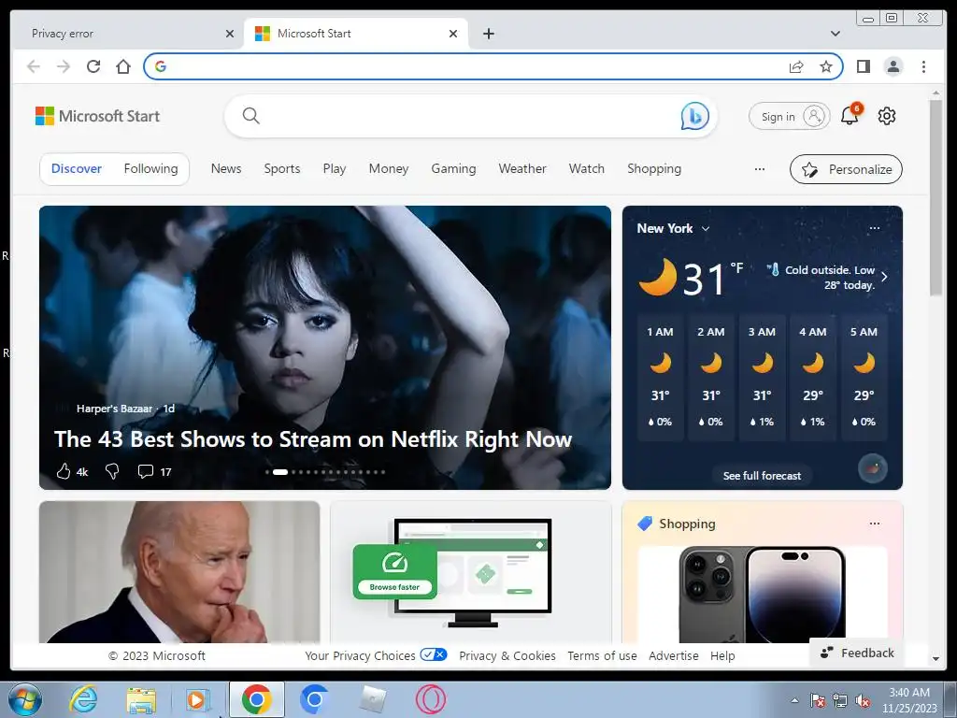Open a new tab with plus button
Screen dimensions: 957x718
pyautogui.click(x=488, y=34)
